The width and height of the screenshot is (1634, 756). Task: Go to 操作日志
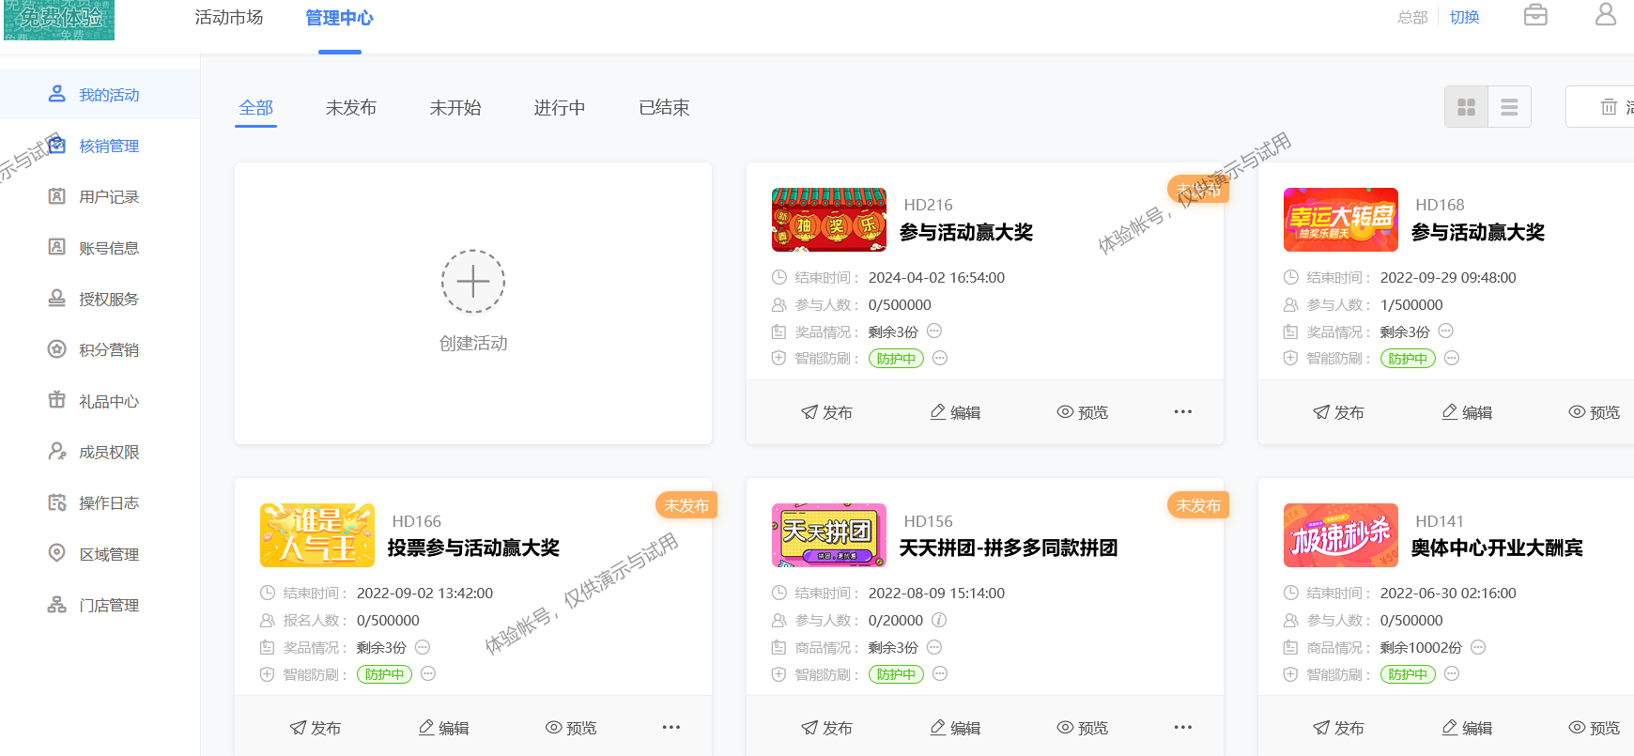click(x=100, y=502)
